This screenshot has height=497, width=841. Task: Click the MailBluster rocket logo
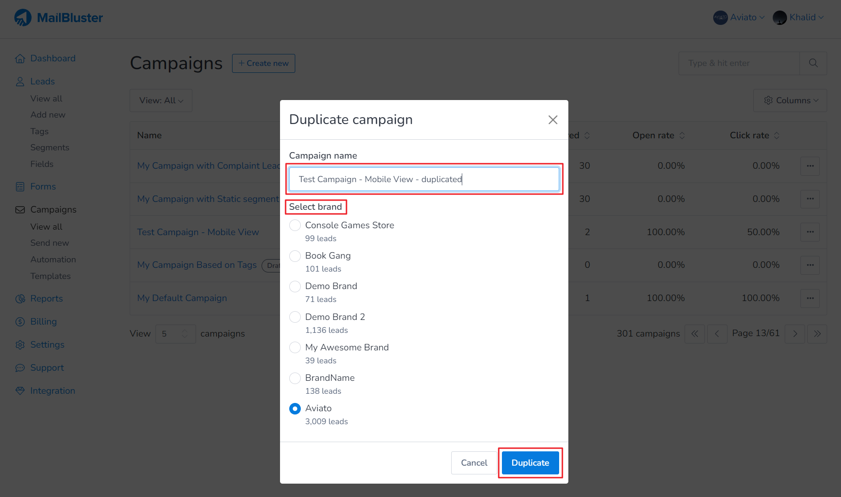pos(23,18)
